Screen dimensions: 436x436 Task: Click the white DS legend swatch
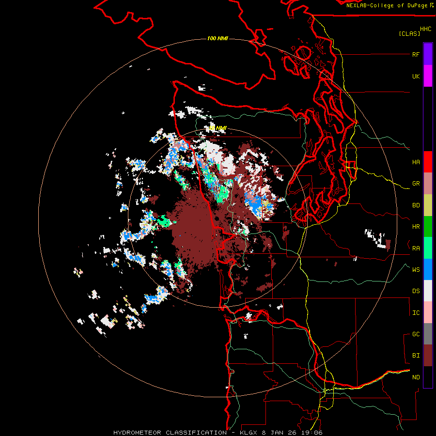pyautogui.click(x=428, y=291)
